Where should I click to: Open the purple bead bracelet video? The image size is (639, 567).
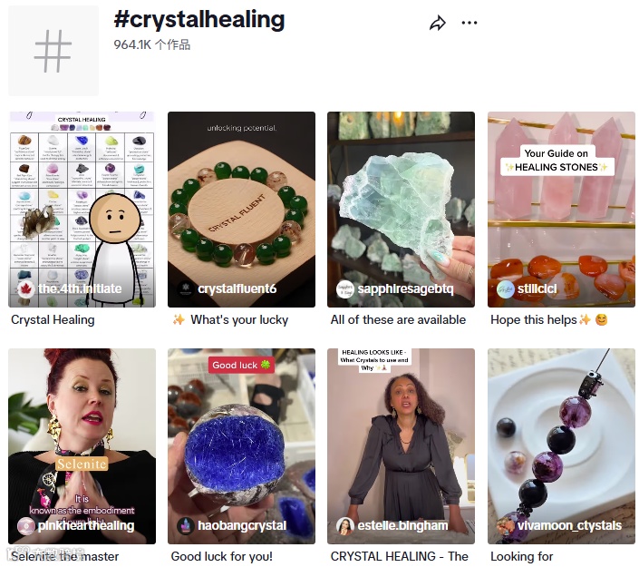pos(561,445)
